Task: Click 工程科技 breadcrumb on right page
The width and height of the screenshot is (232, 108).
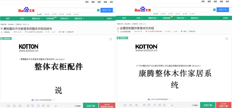Action: pos(135,24)
